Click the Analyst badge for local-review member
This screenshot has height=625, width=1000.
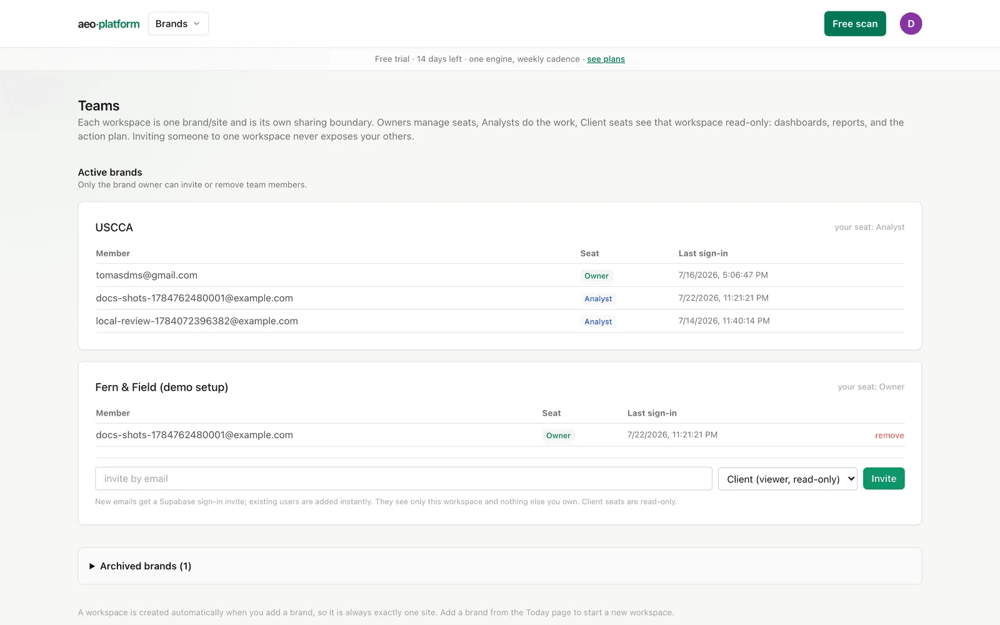(x=598, y=322)
